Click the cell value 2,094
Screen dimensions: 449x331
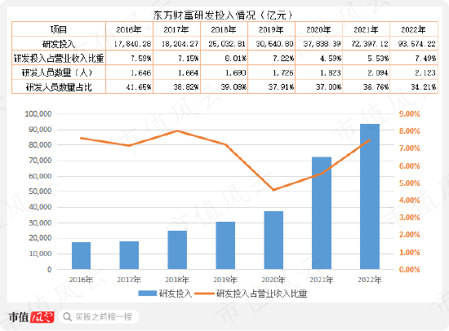tap(378, 73)
